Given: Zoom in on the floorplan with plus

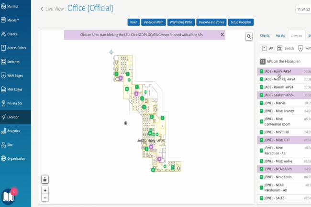Looking at the screenshot, I should (45, 190).
